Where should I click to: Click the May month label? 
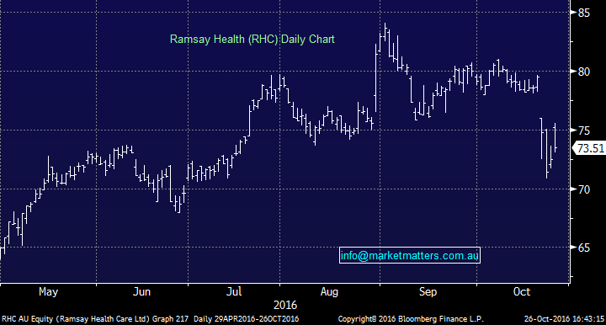coord(48,292)
